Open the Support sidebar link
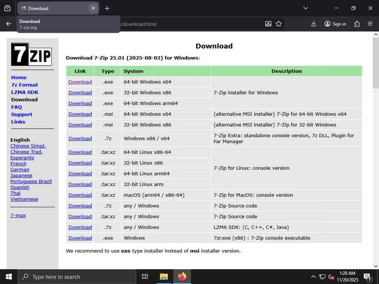 (21, 115)
